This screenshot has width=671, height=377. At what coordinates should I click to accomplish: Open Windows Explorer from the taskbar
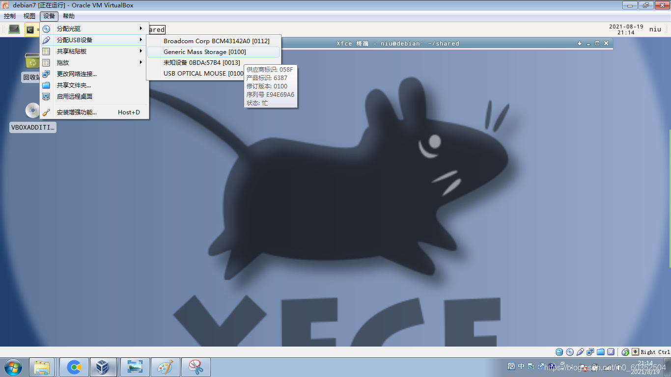coord(42,367)
